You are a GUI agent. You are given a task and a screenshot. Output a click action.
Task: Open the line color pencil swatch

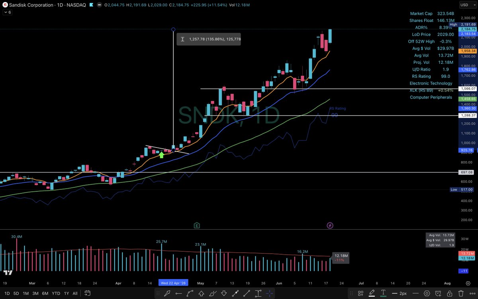tap(372, 293)
